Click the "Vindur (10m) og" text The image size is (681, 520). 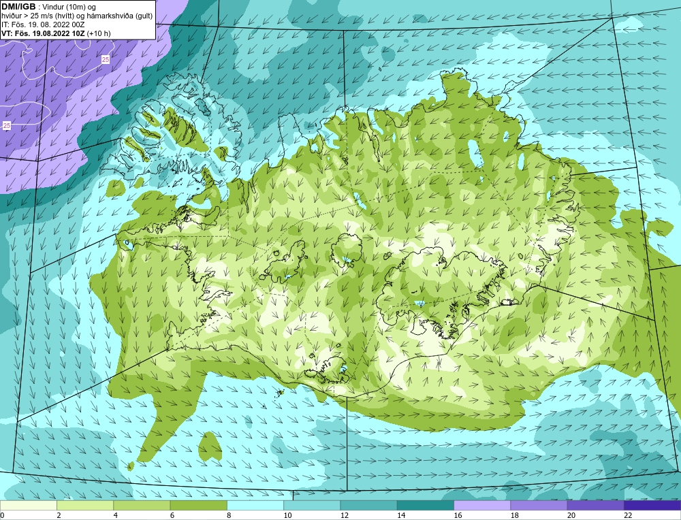coord(69,7)
